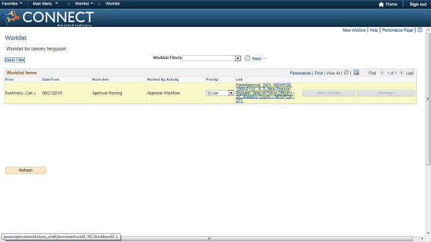Click Personalize Page link
Screen dimensions: 431x242
[x=397, y=30]
